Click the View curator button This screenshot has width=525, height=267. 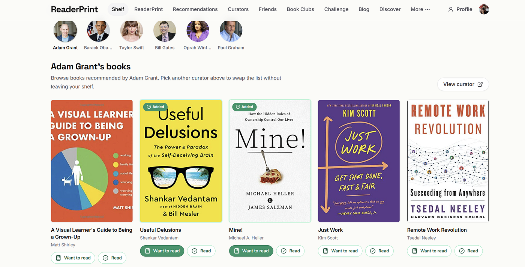[x=463, y=84]
